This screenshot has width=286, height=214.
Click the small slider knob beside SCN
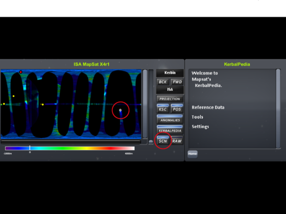point(151,142)
